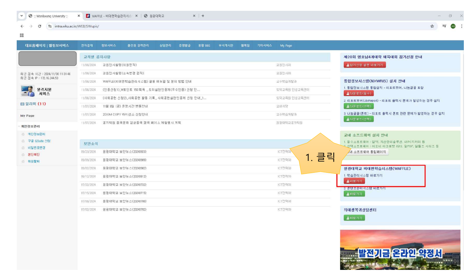Open the 비밀번호변경 sidebar link
This screenshot has height=280, width=476.
[37, 148]
